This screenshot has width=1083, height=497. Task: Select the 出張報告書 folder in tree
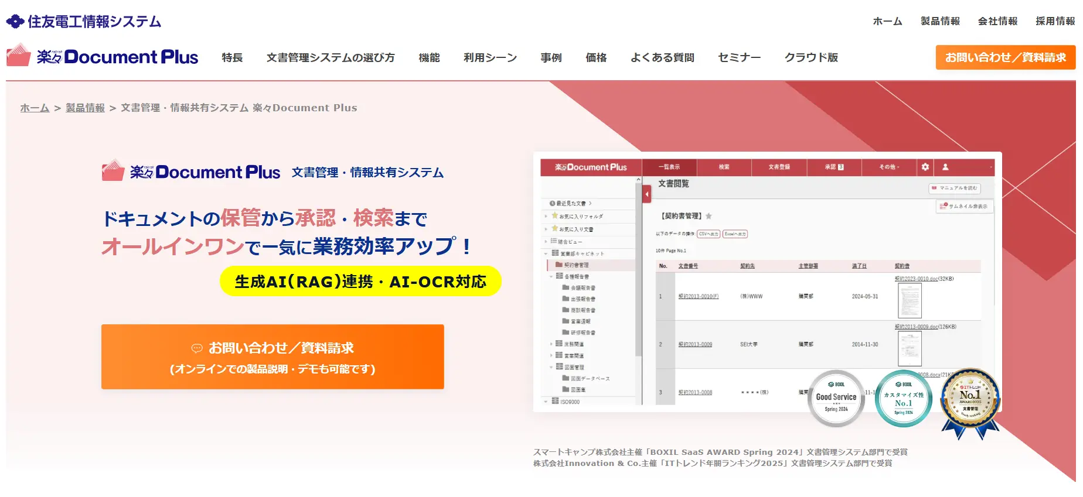coord(579,299)
